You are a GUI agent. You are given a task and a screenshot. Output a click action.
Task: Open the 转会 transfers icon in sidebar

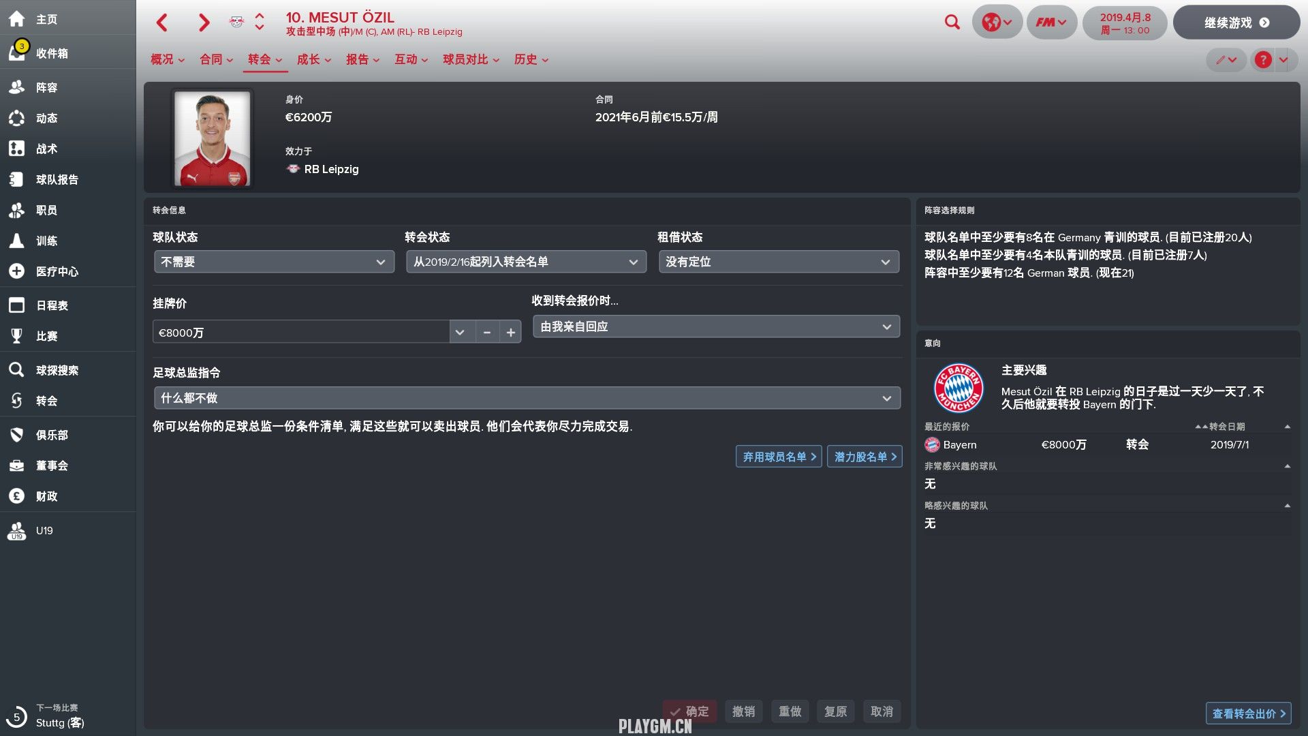point(16,401)
